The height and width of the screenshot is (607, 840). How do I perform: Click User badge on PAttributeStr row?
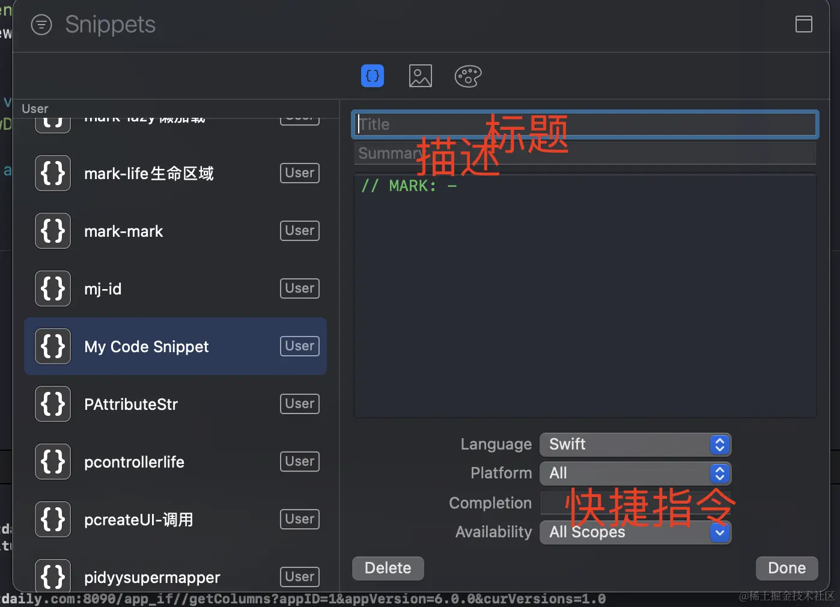click(300, 404)
